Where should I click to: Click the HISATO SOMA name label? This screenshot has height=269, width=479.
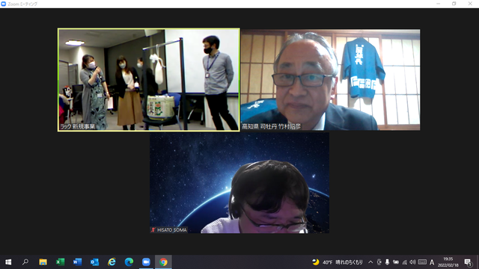click(x=171, y=230)
